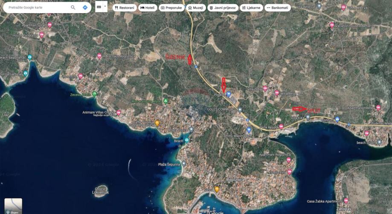The image size is (392, 214).
Task: Click the Perla Resort pink pin
Action: click(x=281, y=127)
